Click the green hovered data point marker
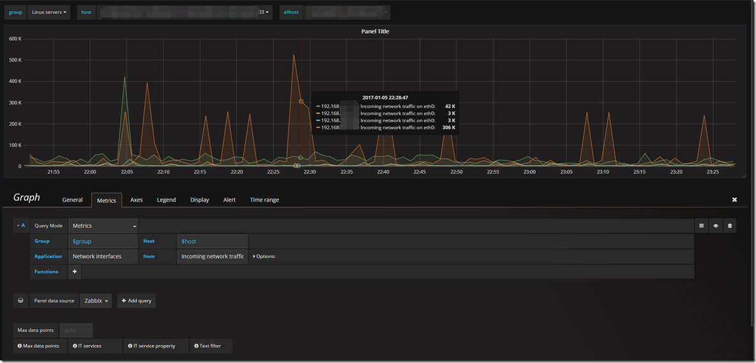This screenshot has height=363, width=756. click(x=301, y=157)
